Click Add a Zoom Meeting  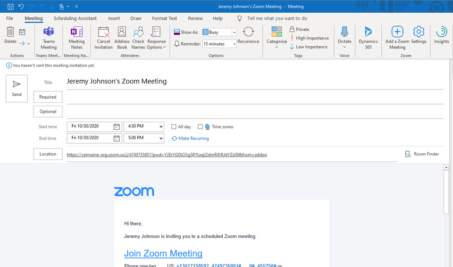pyautogui.click(x=397, y=38)
